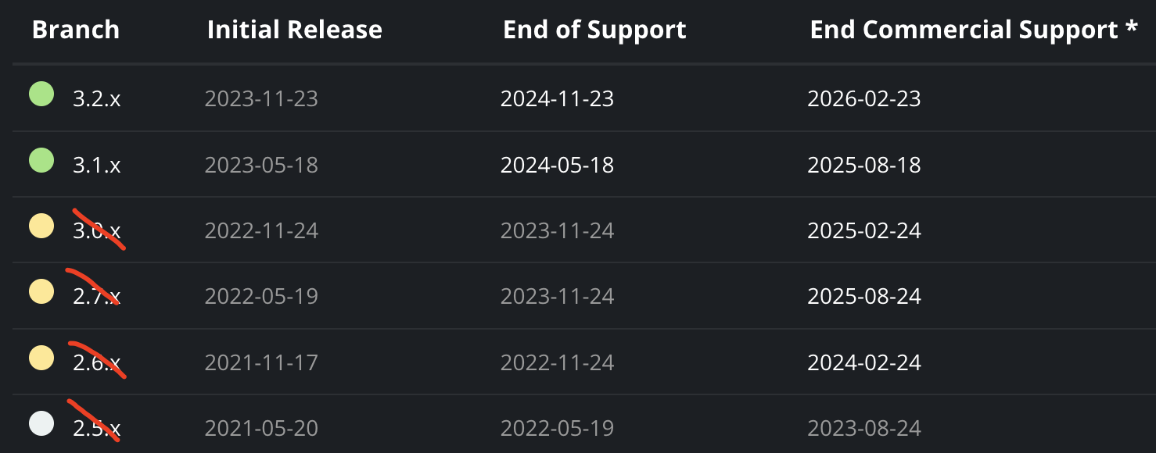Click the green status dot for 3.1.x
Viewport: 1156px width, 453px height.
(41, 160)
